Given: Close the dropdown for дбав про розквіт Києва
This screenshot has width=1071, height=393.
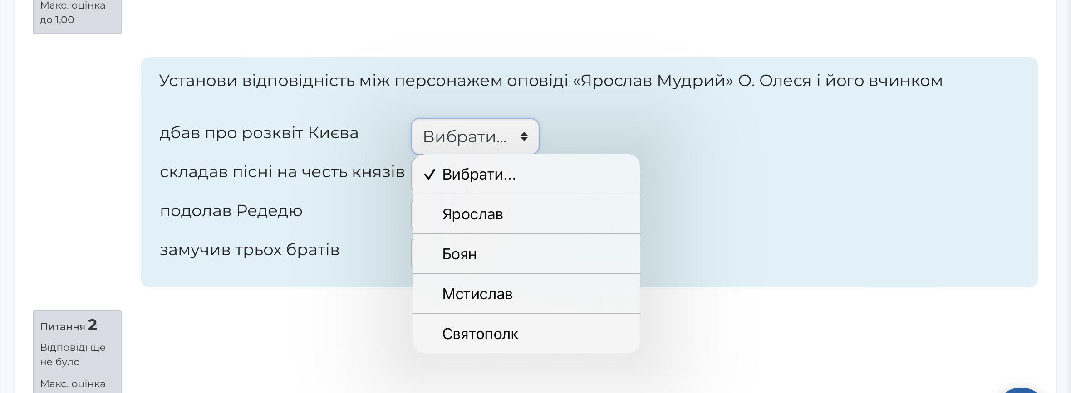Looking at the screenshot, I should click(x=475, y=136).
